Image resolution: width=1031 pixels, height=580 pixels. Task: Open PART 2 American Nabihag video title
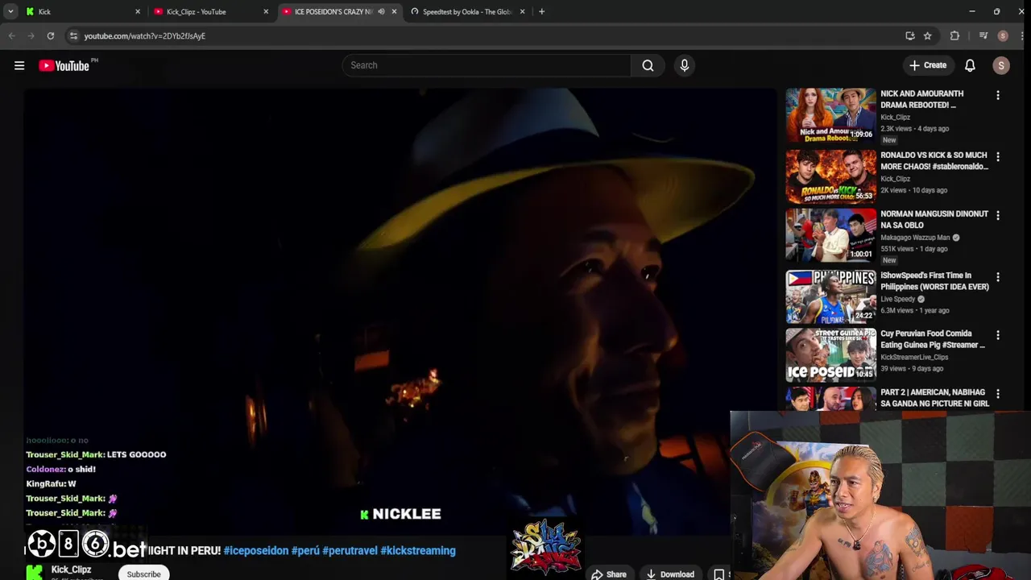click(x=934, y=398)
